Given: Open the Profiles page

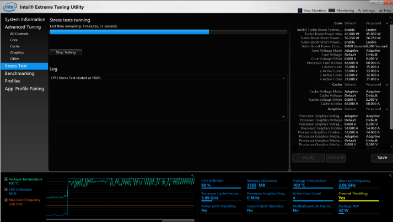Looking at the screenshot, I should pyautogui.click(x=12, y=81).
